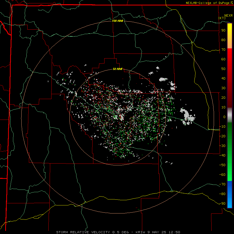Click the '20' value on the velocity scale
Viewport: 234px width, 234px height.
(223, 97)
